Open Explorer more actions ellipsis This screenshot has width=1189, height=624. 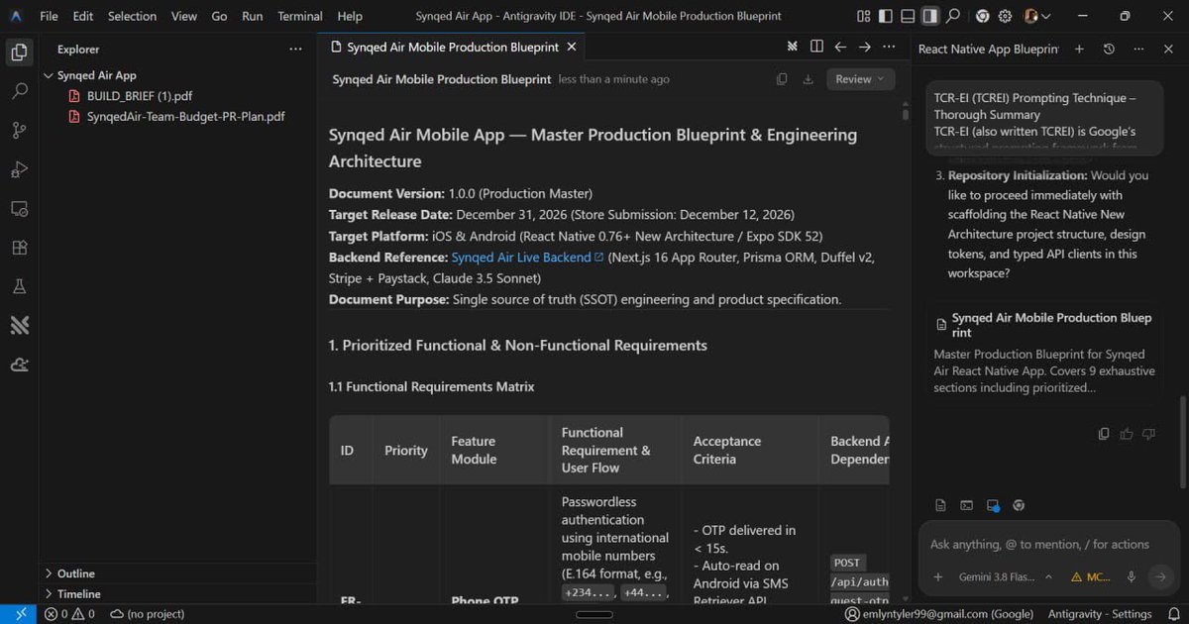(x=295, y=49)
